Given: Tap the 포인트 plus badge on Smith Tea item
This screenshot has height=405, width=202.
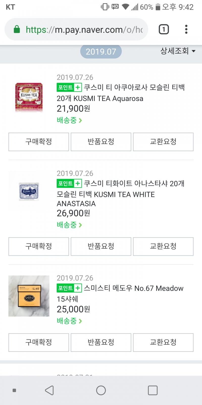Looking at the screenshot, I should coord(69,288).
